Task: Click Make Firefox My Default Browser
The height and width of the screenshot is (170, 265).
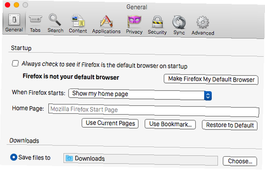Action: 211,79
